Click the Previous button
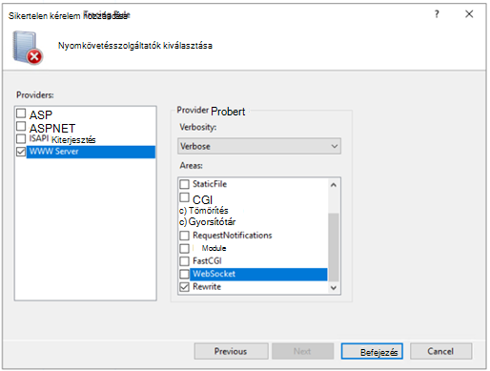The height and width of the screenshot is (371, 490). click(231, 351)
